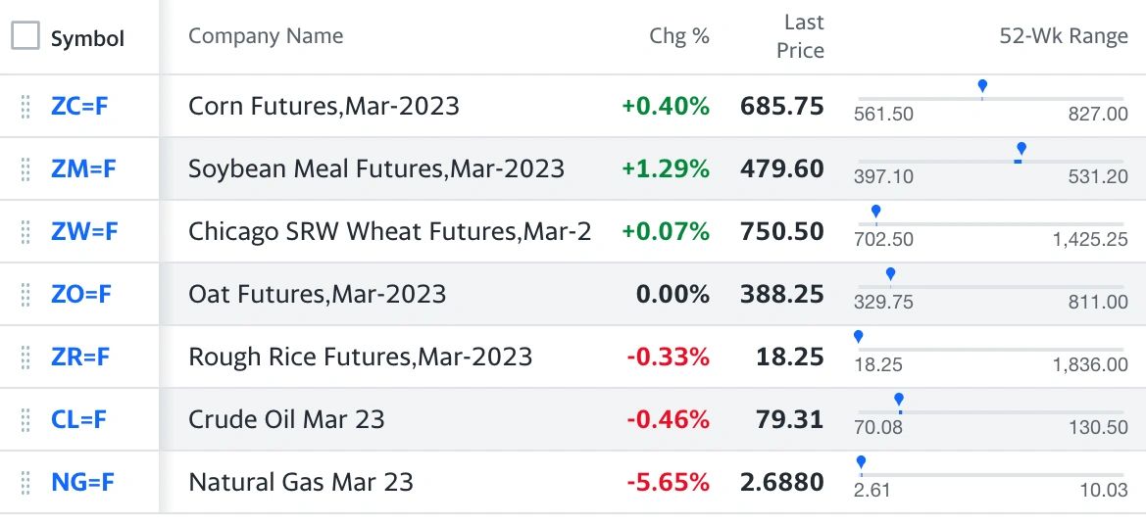This screenshot has height=525, width=1146.
Task: Click the Soybean Meal 52-week range marker
Action: (x=1021, y=151)
